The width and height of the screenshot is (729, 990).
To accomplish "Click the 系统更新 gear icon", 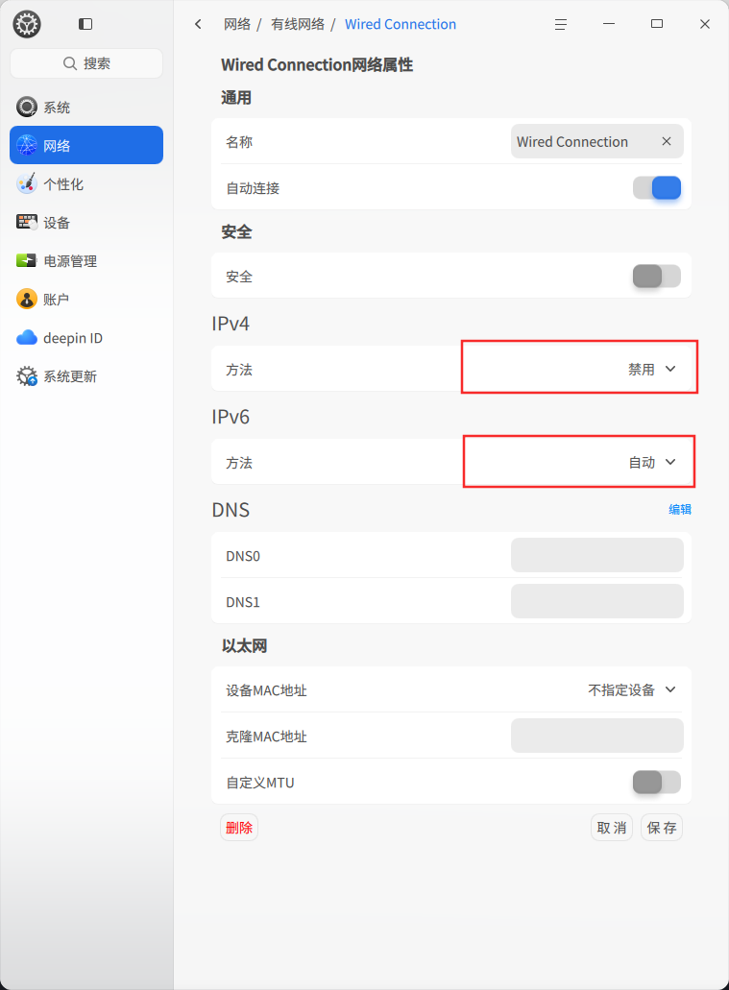I will click(27, 376).
